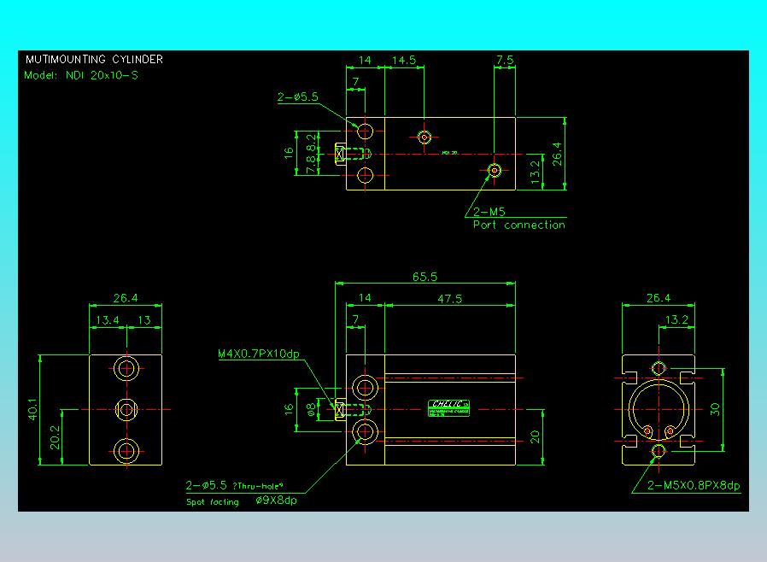Click the green CHELIC logo plate
Screen dimensions: 767x562
point(450,408)
